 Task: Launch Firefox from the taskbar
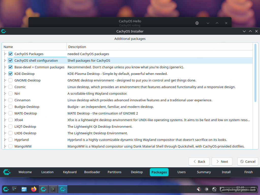pos(34,189)
